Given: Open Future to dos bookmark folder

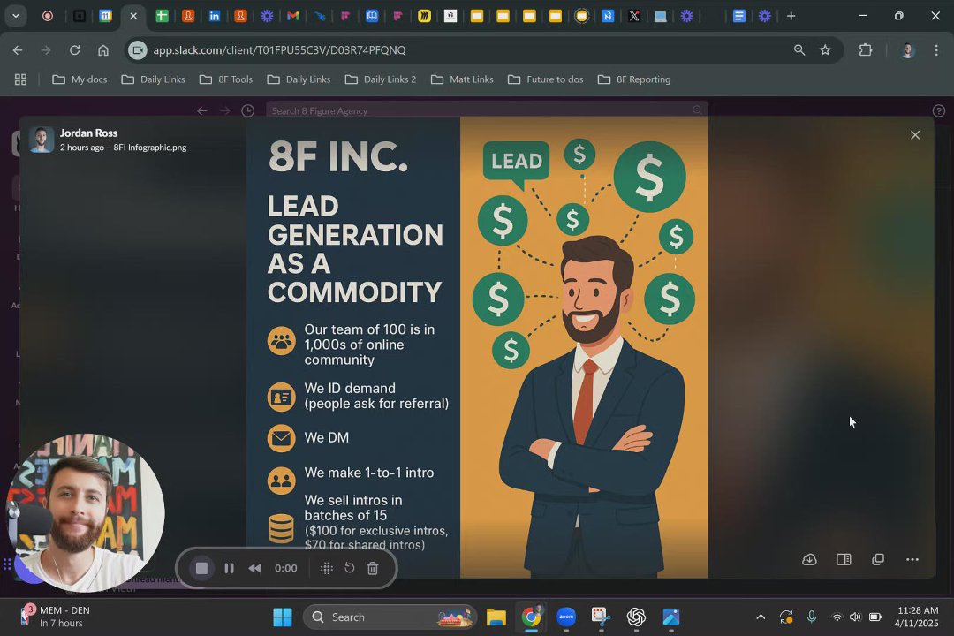Looking at the screenshot, I should pos(546,79).
